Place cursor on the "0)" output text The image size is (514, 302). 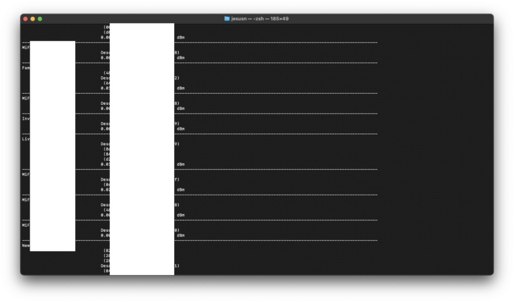click(x=177, y=230)
